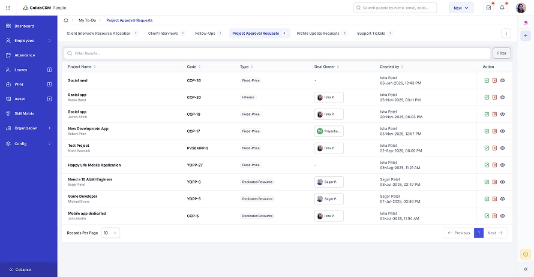Click the home breadcrumb icon
The image size is (534, 277).
[x=66, y=20]
